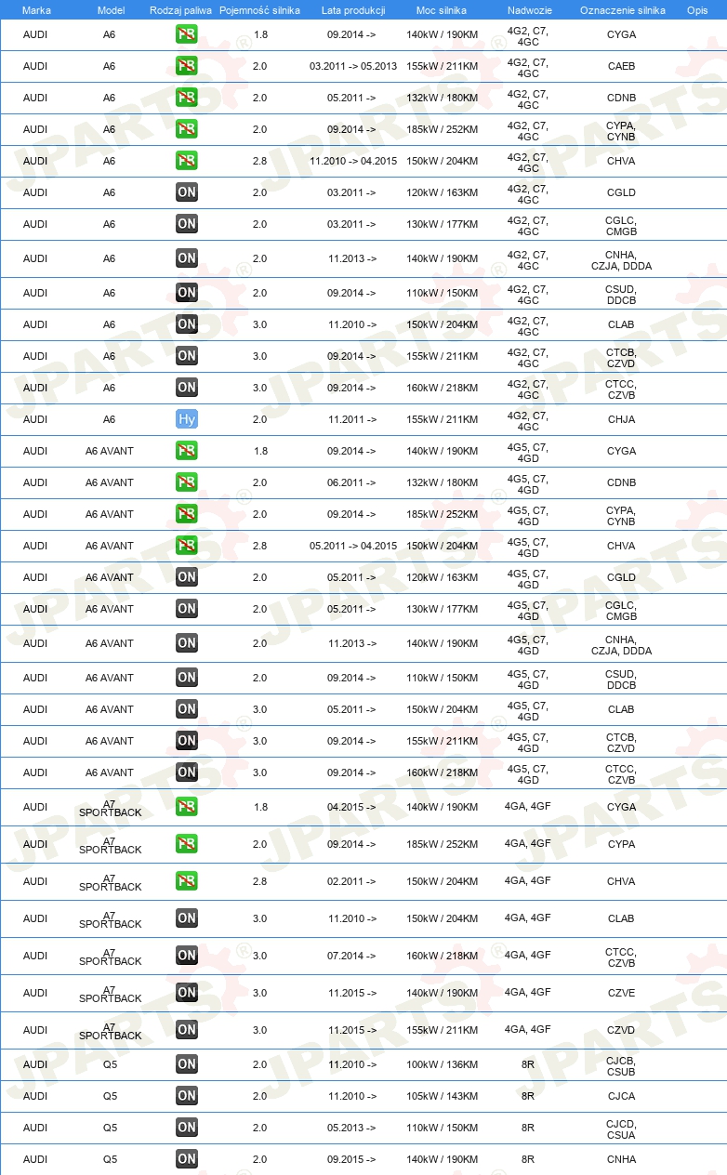Click the Q5 100kW / 136KM power cell
727x1175 pixels.
coord(443,1064)
